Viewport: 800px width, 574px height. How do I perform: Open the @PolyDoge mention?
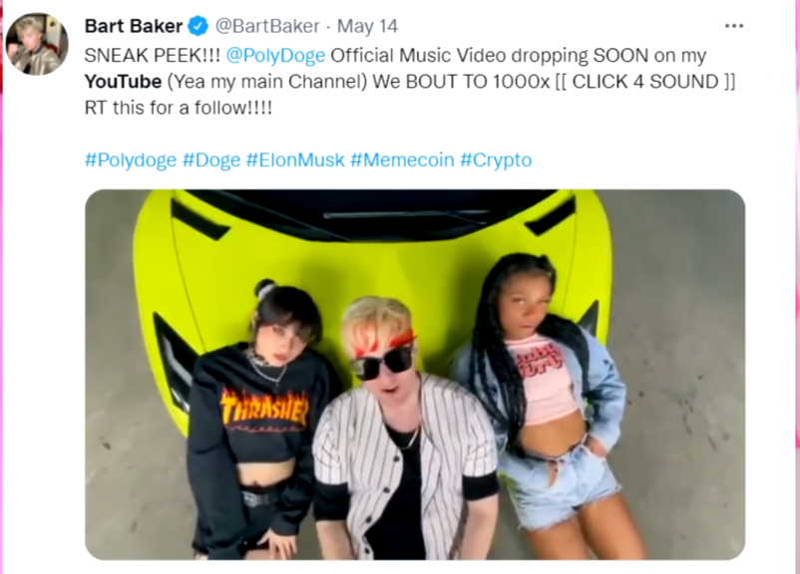pyautogui.click(x=275, y=56)
